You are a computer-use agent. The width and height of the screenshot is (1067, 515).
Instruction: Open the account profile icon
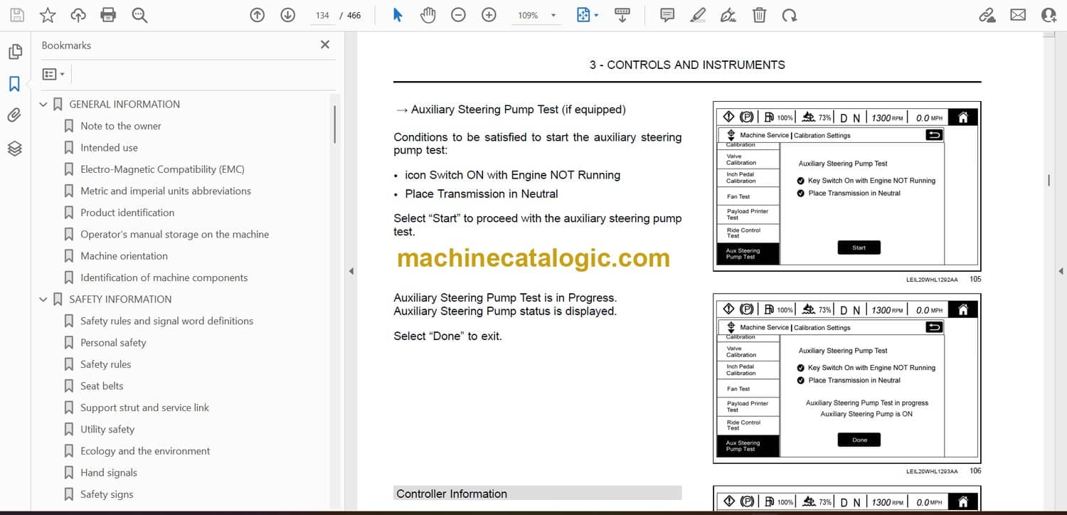pyautogui.click(x=1049, y=15)
